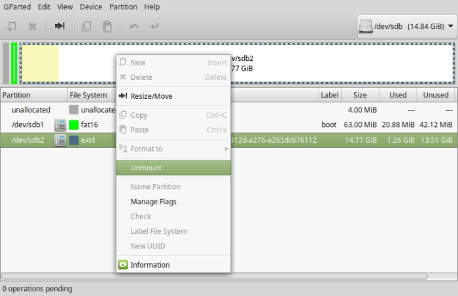Screen dimensions: 458x296
Task: Click the 1.26 GiB used cell
Action: pos(400,140)
